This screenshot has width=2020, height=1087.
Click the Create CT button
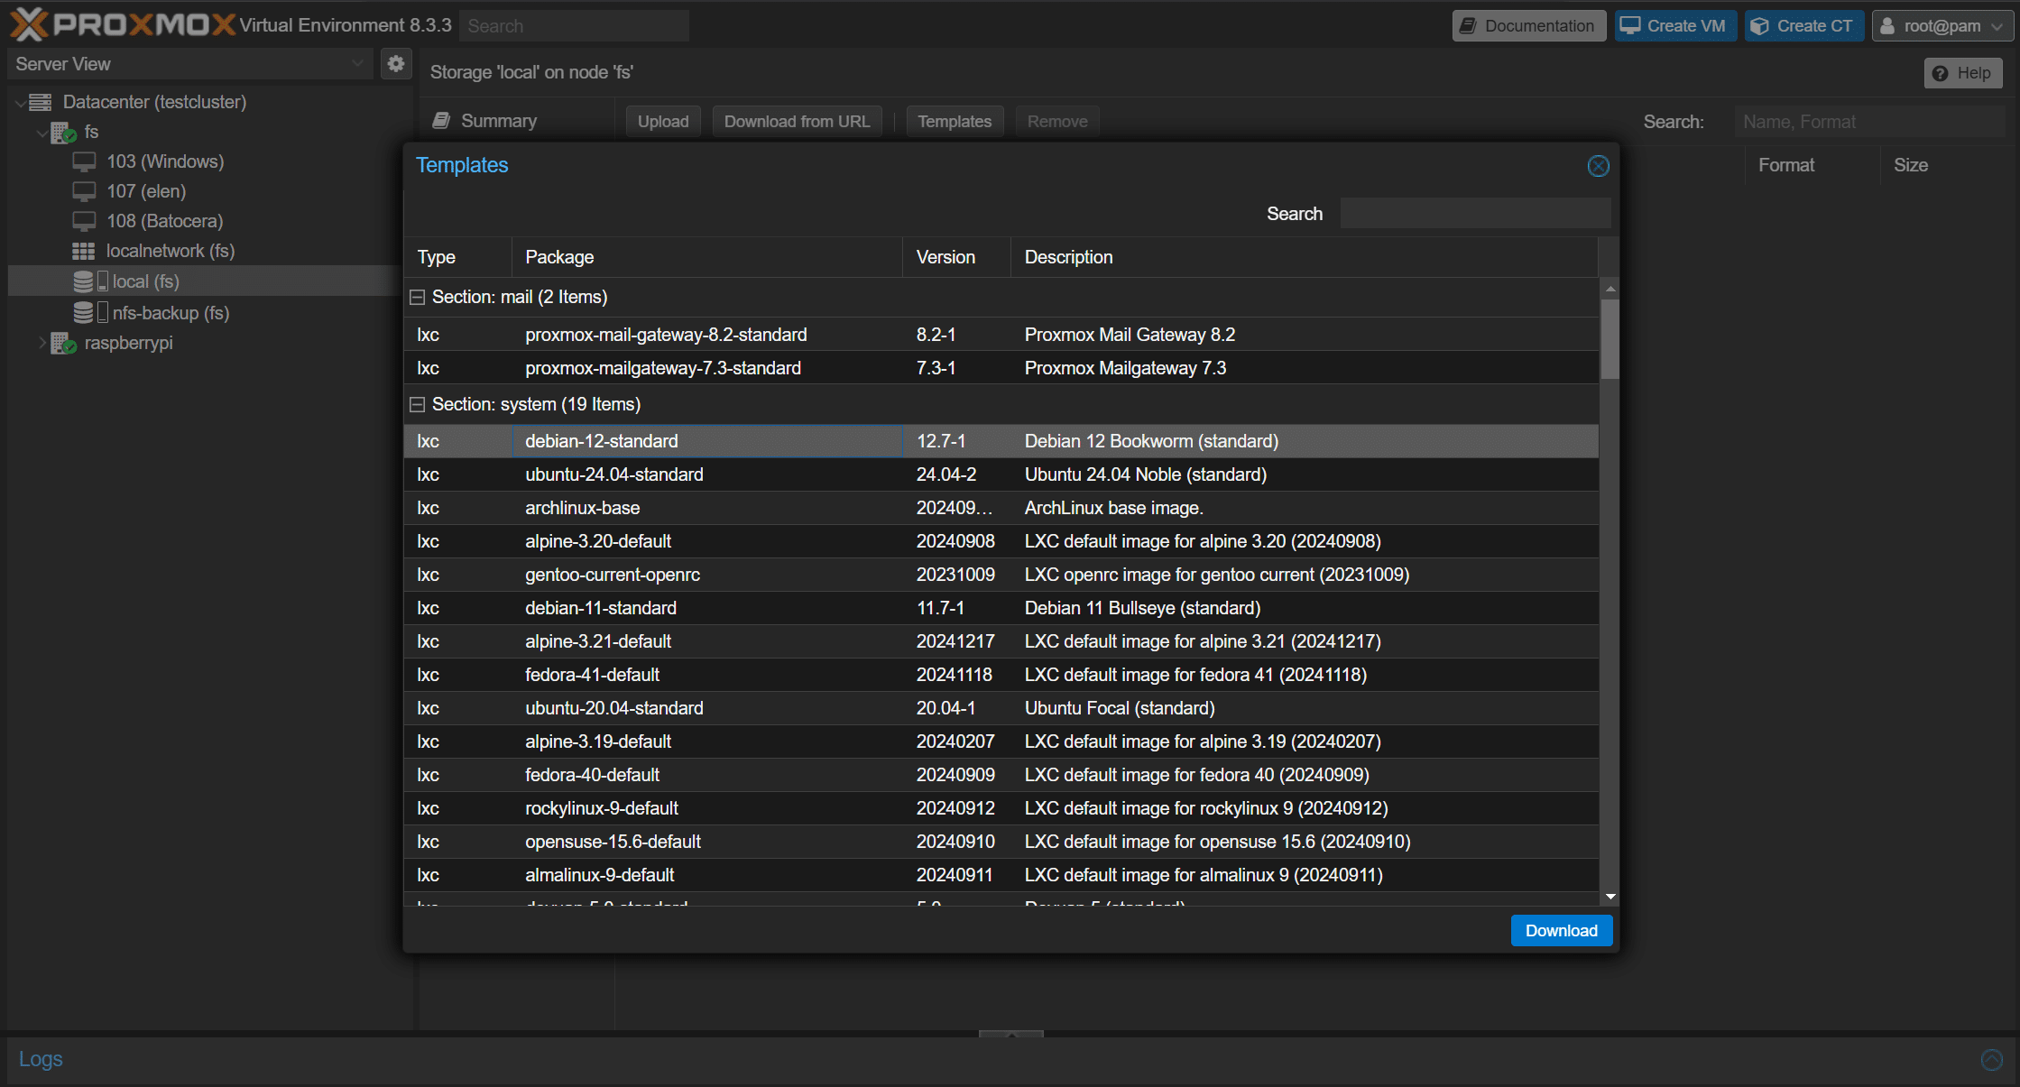pyautogui.click(x=1803, y=26)
